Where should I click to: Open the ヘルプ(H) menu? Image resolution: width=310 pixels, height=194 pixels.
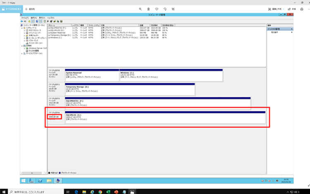50,18
